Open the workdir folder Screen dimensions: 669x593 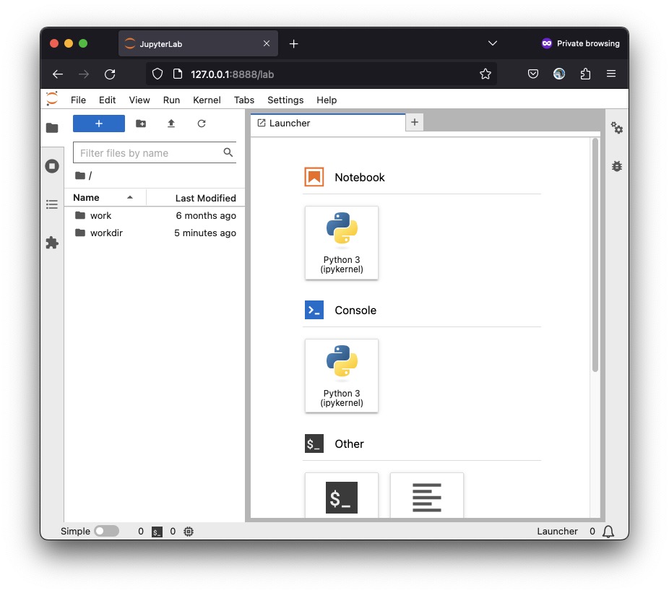pos(106,233)
